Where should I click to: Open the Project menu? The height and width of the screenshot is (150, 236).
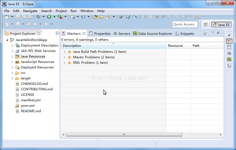pos(61,11)
